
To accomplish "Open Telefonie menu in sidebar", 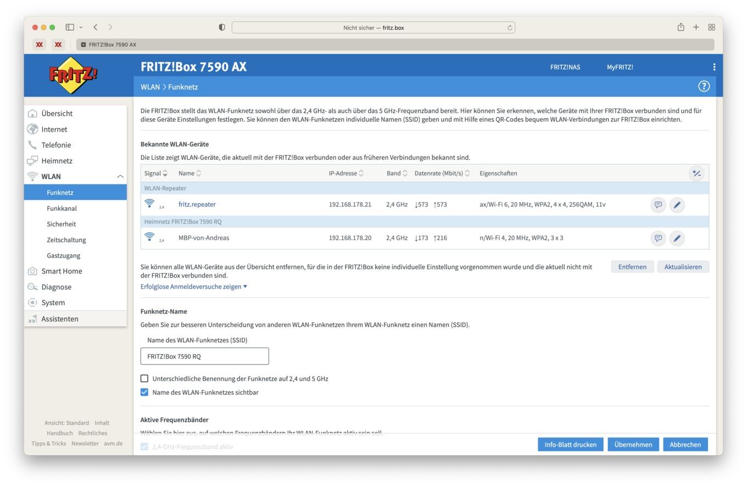I will [x=75, y=145].
